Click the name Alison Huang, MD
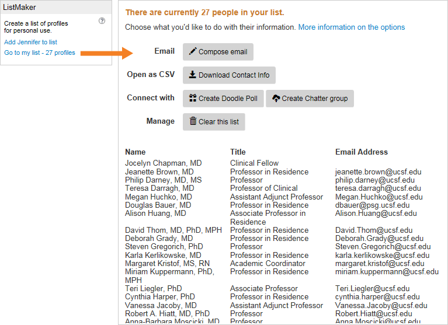Viewport: 448px width, 325px height. 156,214
